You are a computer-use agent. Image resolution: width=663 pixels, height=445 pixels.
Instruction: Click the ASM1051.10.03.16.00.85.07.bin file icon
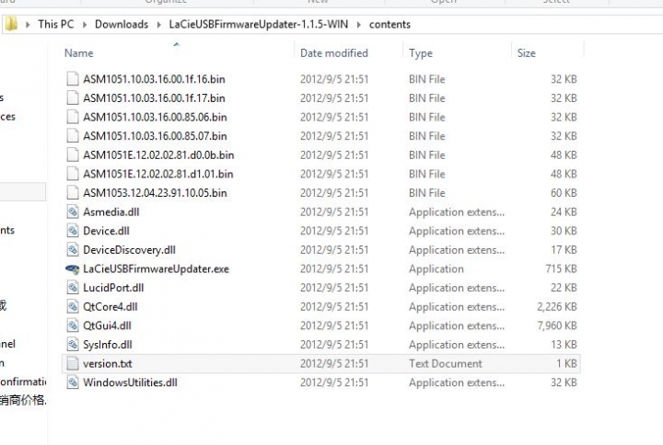click(x=73, y=136)
